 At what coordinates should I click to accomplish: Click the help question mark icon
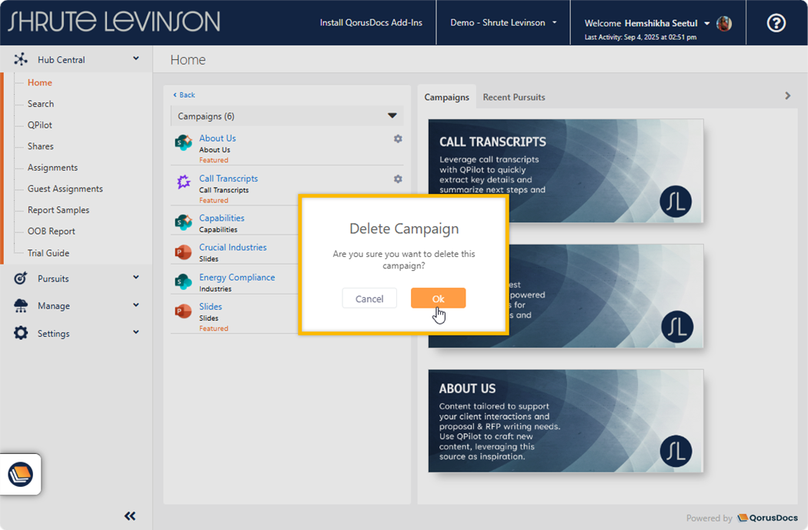[x=776, y=23]
